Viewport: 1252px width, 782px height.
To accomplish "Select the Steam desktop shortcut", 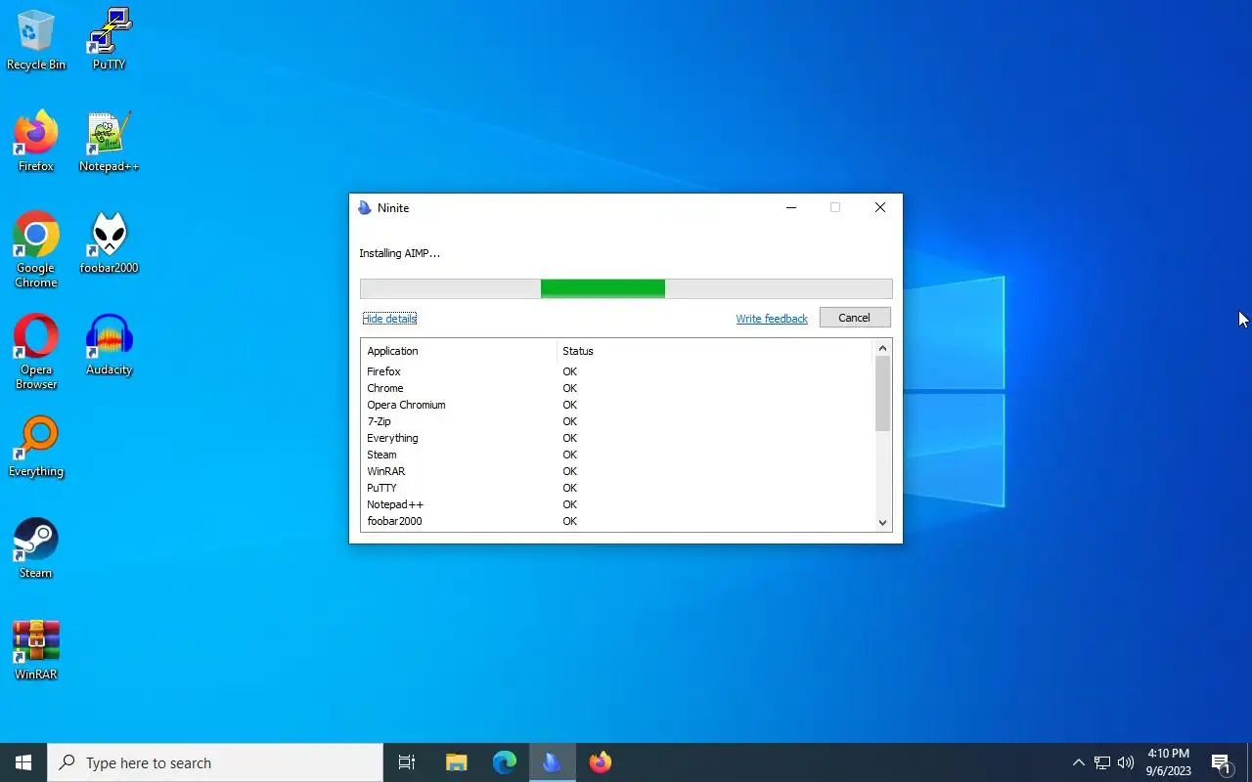I will pos(36,549).
